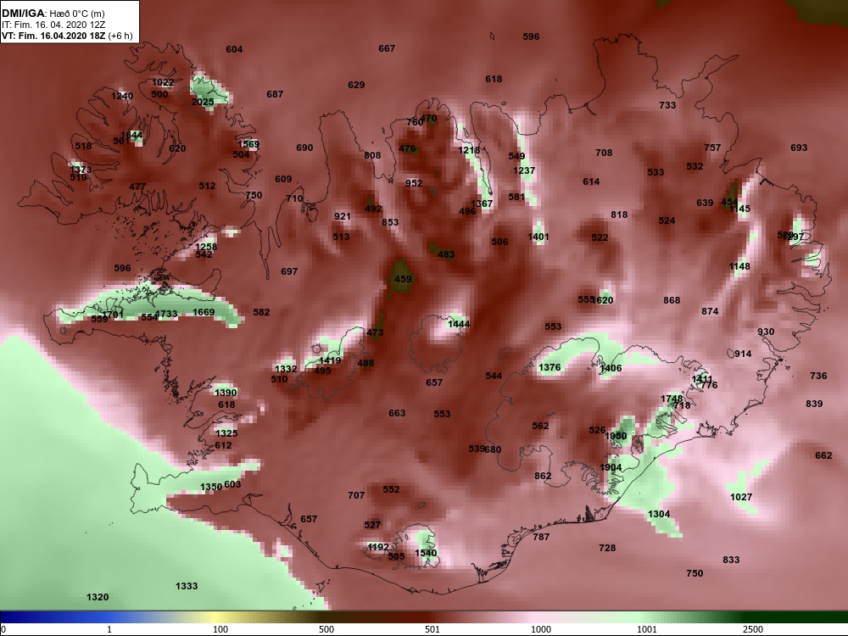Click the 629 height value
The image size is (848, 636).
[356, 85]
